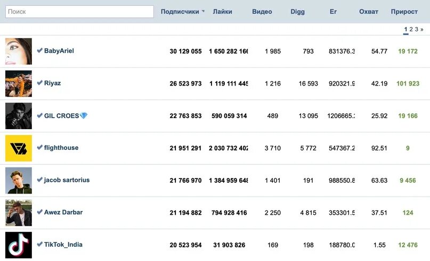Sort the table by Видео column
Image resolution: width=430 pixels, height=261 pixels.
coord(262,12)
